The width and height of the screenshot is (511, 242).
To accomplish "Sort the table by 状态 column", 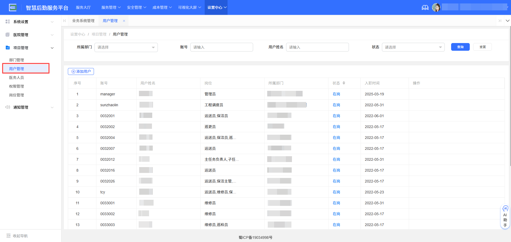I will 344,83.
